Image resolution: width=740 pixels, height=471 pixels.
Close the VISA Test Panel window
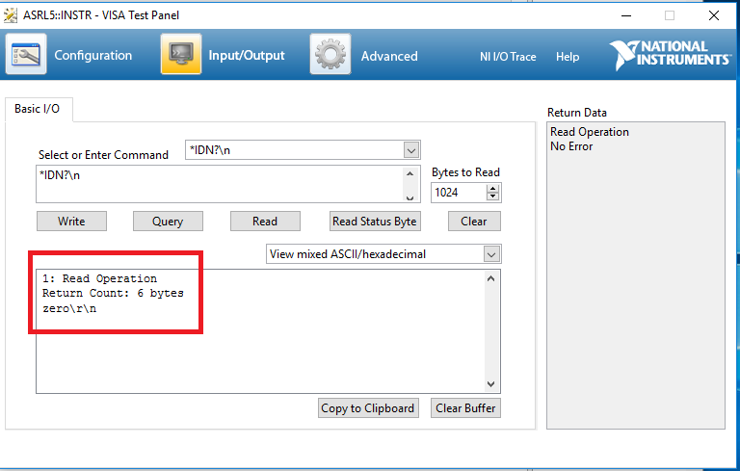[x=714, y=15]
